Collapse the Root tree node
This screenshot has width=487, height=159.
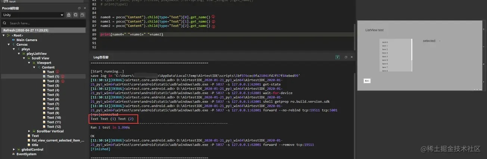[x=3, y=35]
